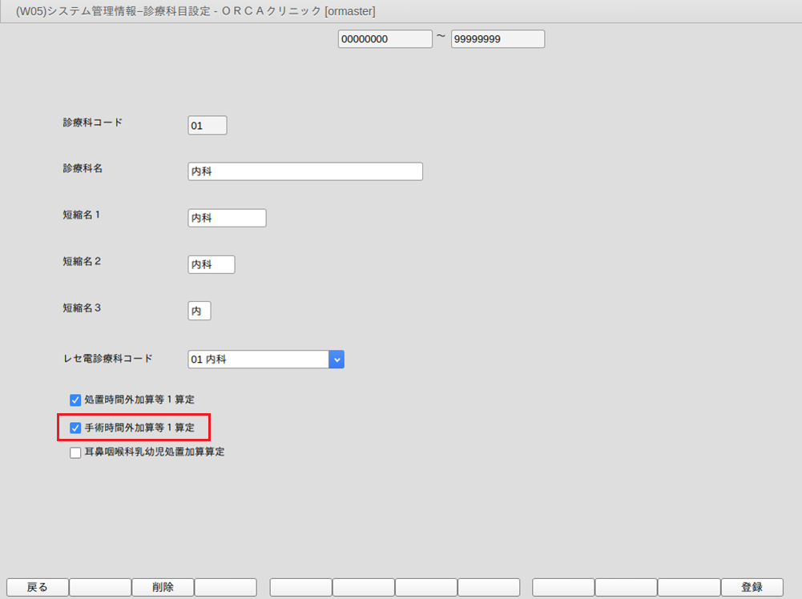Toggle 手術時間外加算等1算定 checkbox

[75, 428]
